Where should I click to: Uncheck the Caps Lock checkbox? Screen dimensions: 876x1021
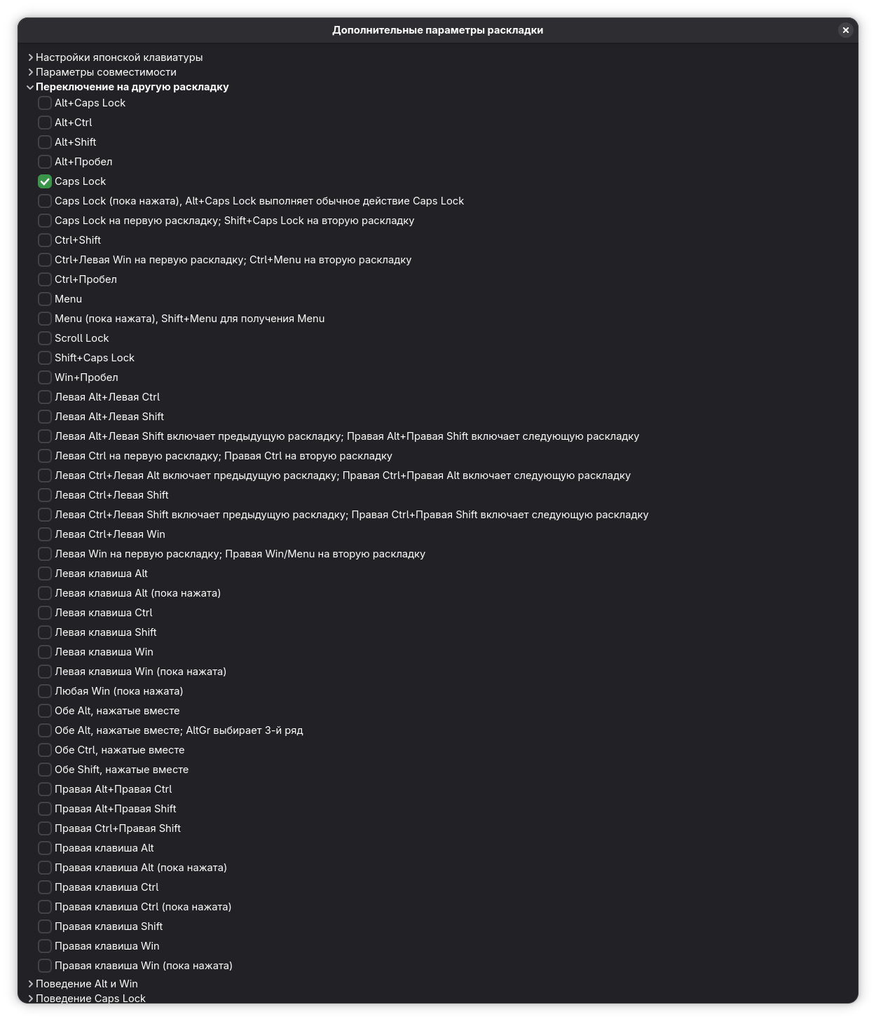[45, 181]
